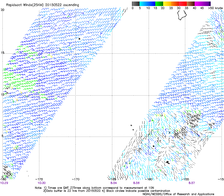Click the cyan-to-blue 5-15 knots legend segment
This screenshot has height=196, width=224.
click(x=147, y=4)
